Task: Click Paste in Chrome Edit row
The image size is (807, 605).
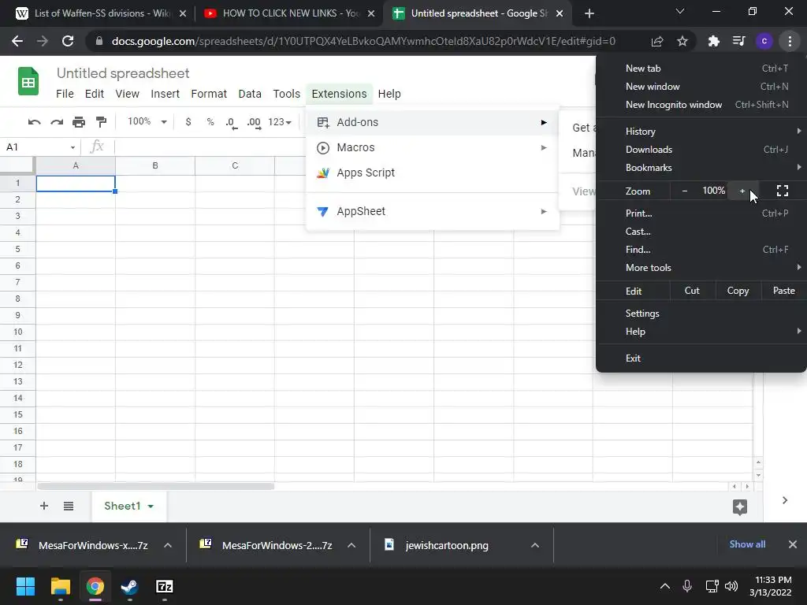Action: click(783, 291)
